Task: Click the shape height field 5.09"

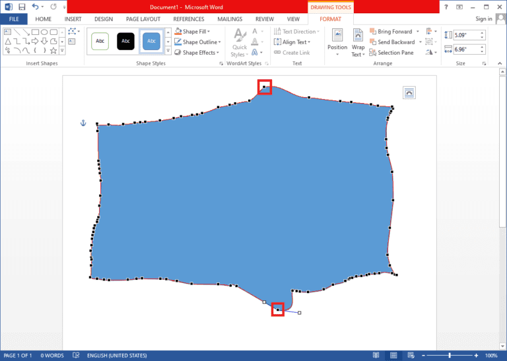Action: click(x=465, y=35)
